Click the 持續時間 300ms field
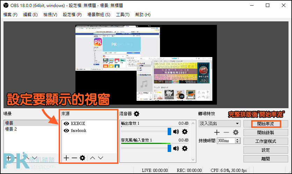Screen dimensions: 292x174 click(x=226, y=141)
